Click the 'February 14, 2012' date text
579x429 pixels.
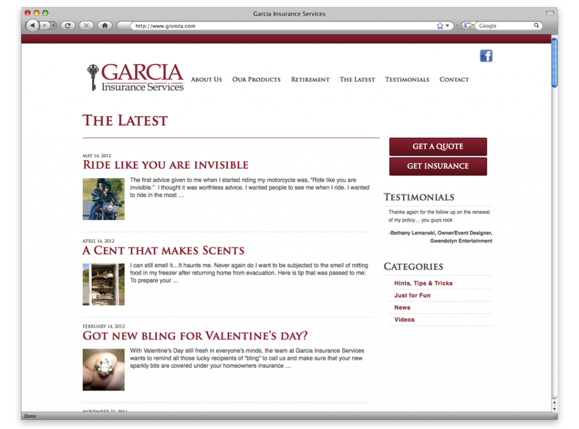pos(104,326)
